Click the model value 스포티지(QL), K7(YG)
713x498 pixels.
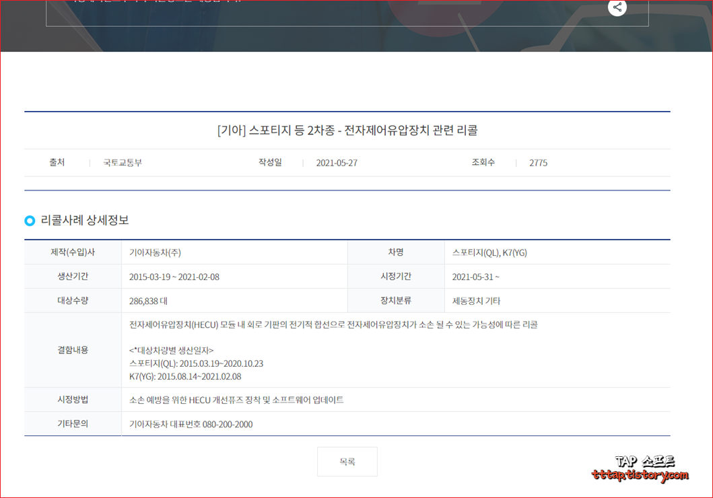(489, 252)
